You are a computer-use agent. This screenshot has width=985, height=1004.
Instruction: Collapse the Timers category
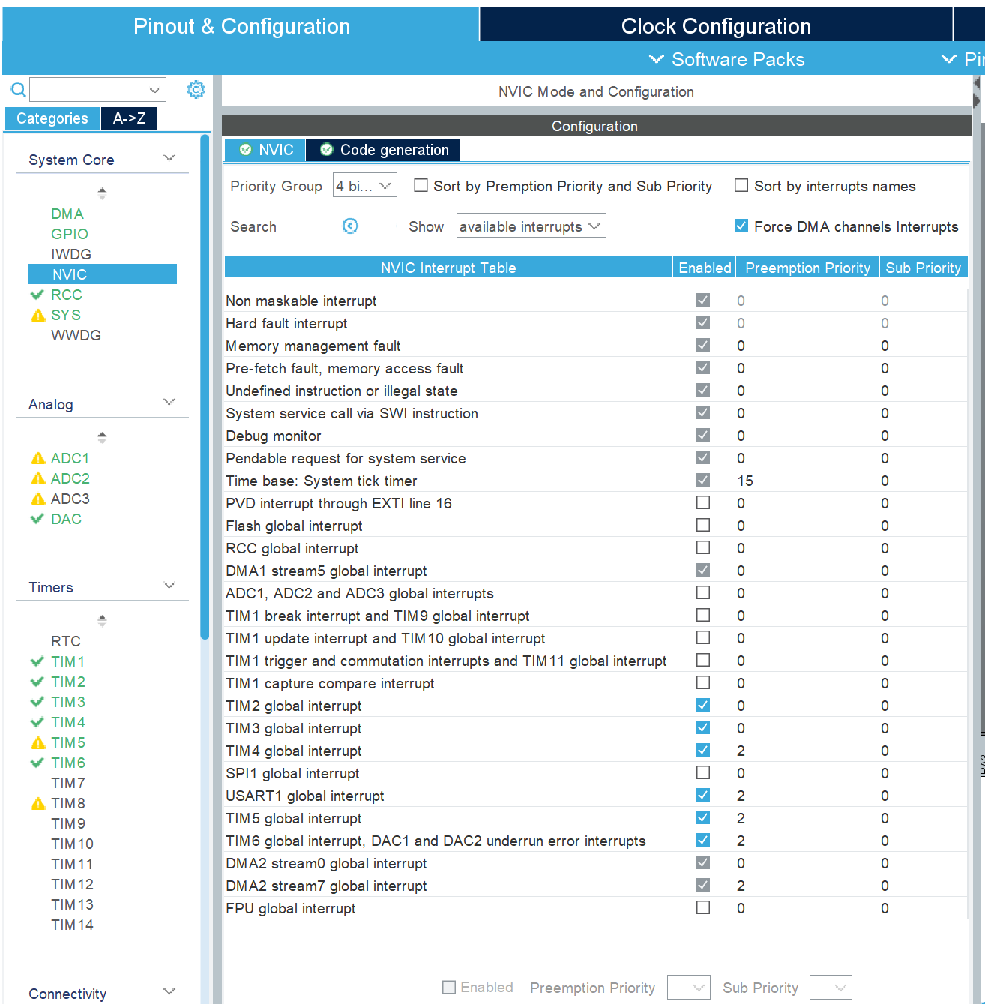pyautogui.click(x=169, y=586)
